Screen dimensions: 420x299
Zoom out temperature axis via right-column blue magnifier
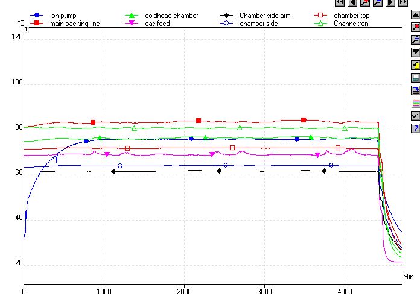click(x=415, y=40)
